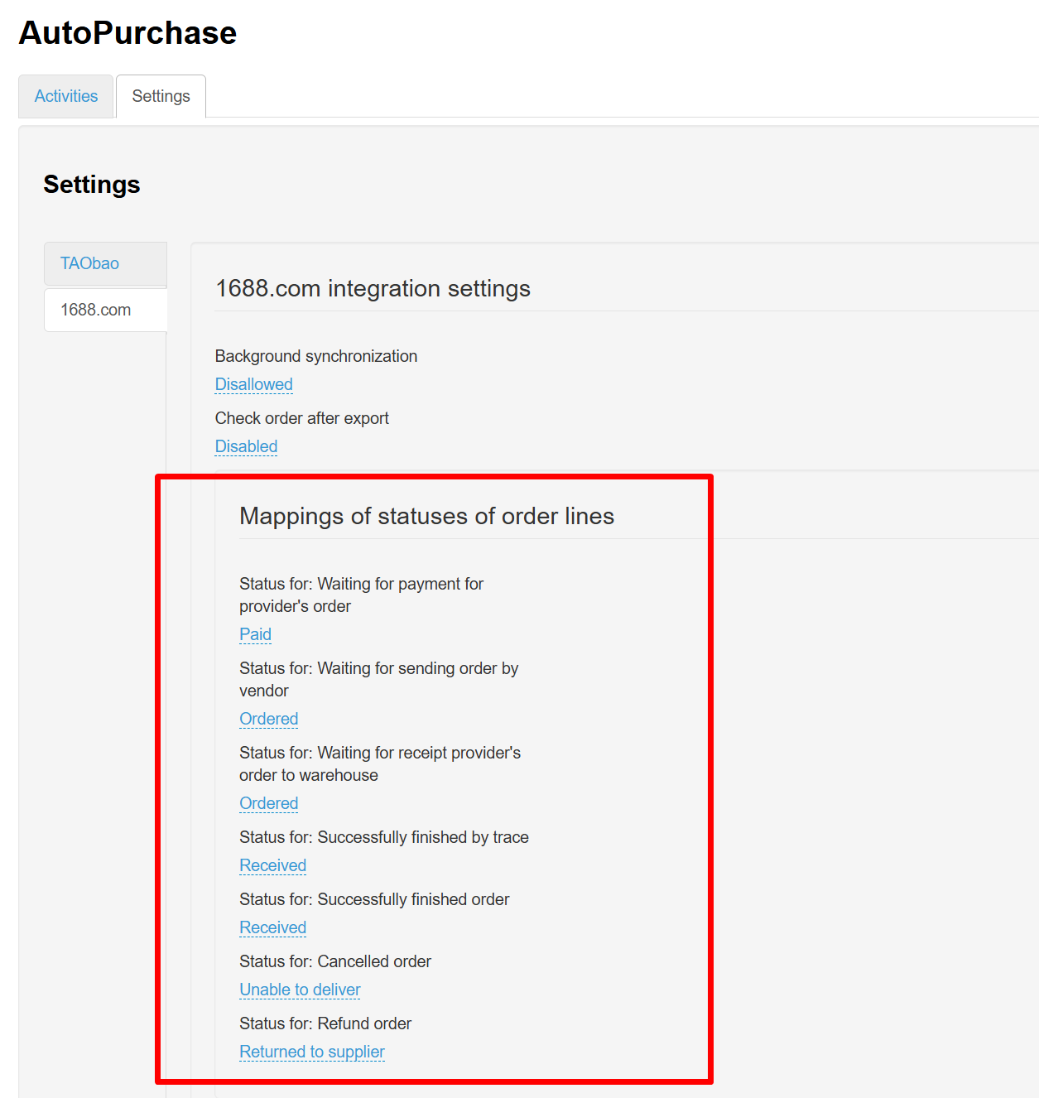This screenshot has height=1098, width=1039.
Task: Click the 'Status for: Refund order' label
Action: [325, 1023]
